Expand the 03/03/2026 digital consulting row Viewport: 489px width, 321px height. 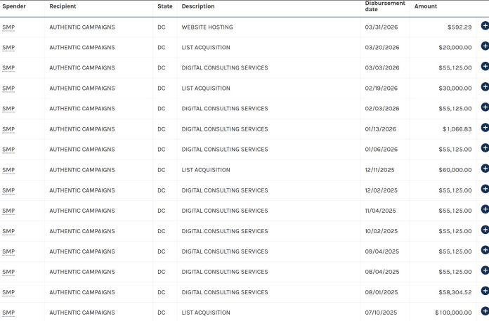click(x=485, y=66)
